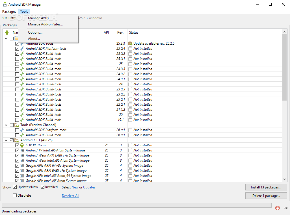Click the Android 7.1.1 (API 25) folder icon
This screenshot has width=290, height=215.
pyautogui.click(x=17, y=140)
